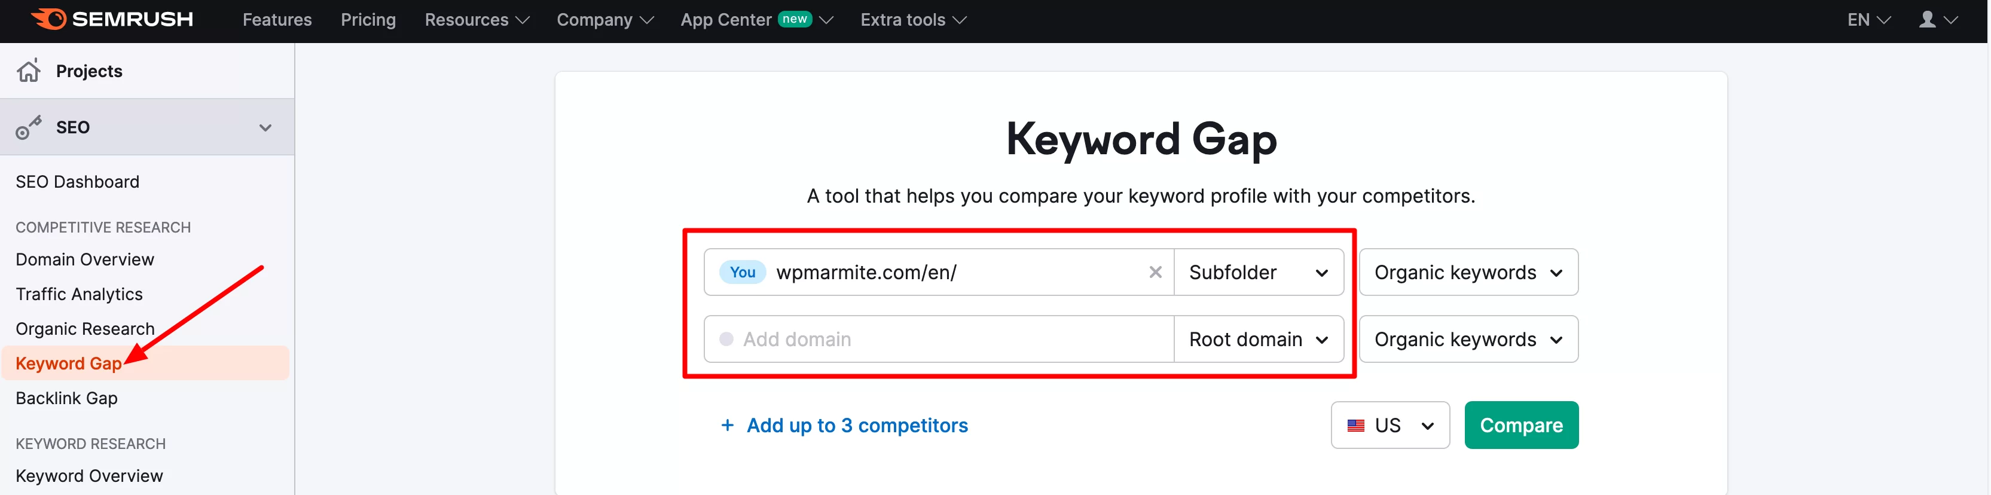Expand the Extra tools menu
Screen dimensions: 1991x495
pyautogui.click(x=914, y=20)
